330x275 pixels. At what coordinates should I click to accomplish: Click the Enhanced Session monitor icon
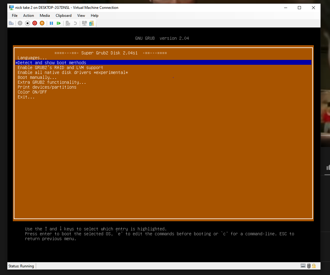(x=84, y=23)
